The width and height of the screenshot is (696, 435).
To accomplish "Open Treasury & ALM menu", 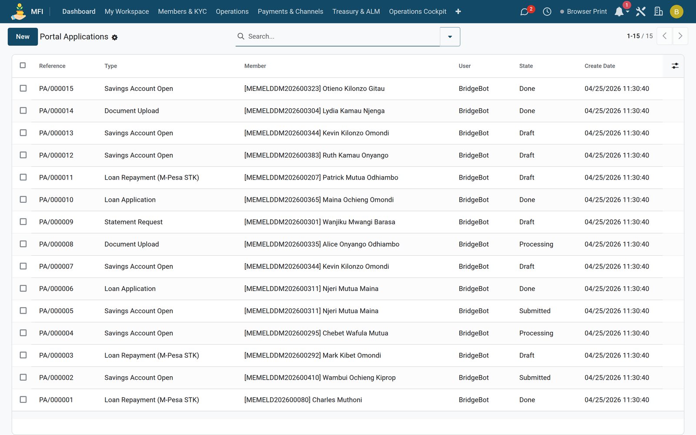I will click(356, 11).
